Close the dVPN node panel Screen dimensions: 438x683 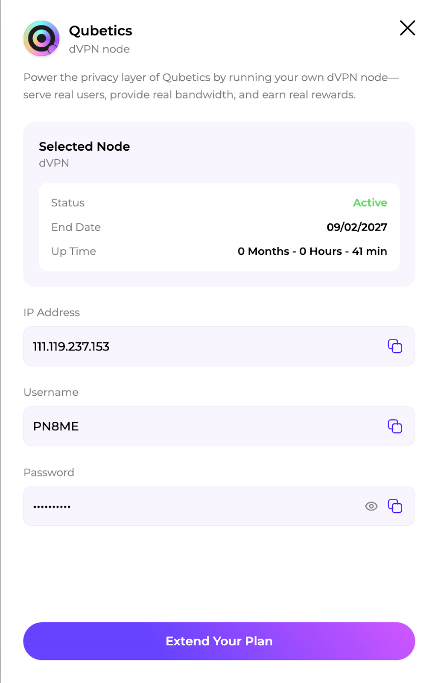[407, 28]
